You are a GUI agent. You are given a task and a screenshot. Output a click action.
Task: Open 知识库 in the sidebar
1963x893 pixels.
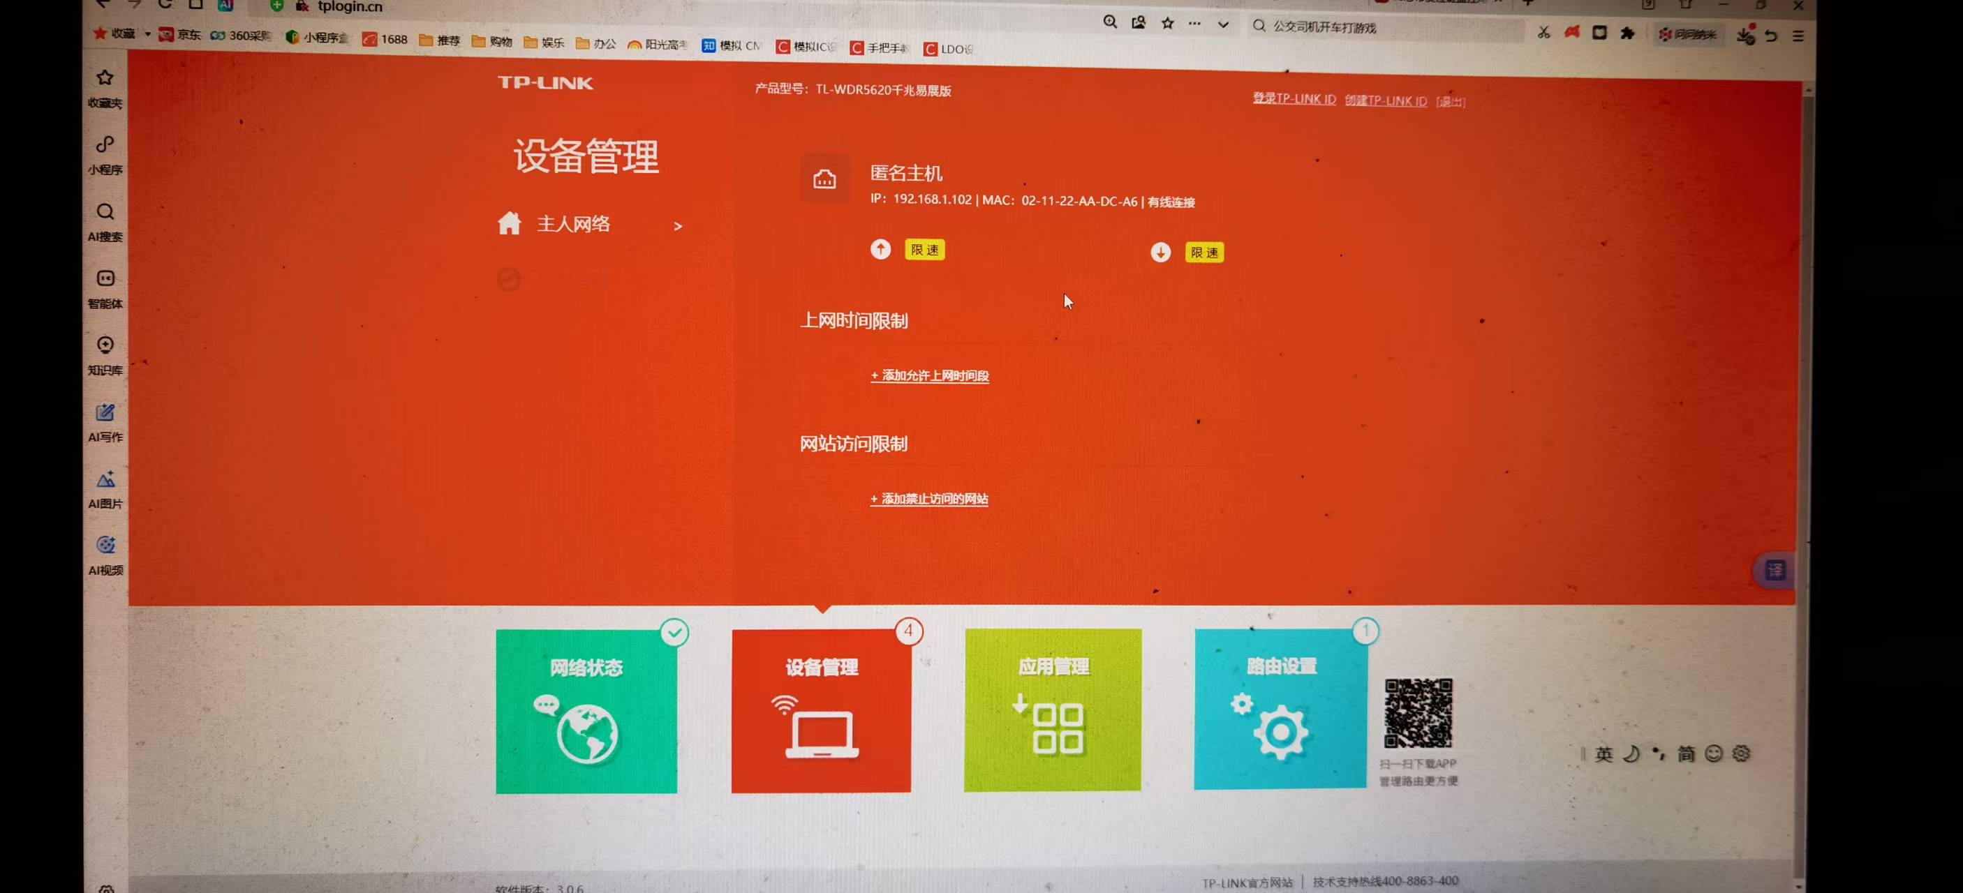[105, 356]
